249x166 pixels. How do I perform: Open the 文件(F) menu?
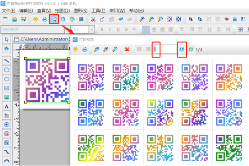click(9, 11)
